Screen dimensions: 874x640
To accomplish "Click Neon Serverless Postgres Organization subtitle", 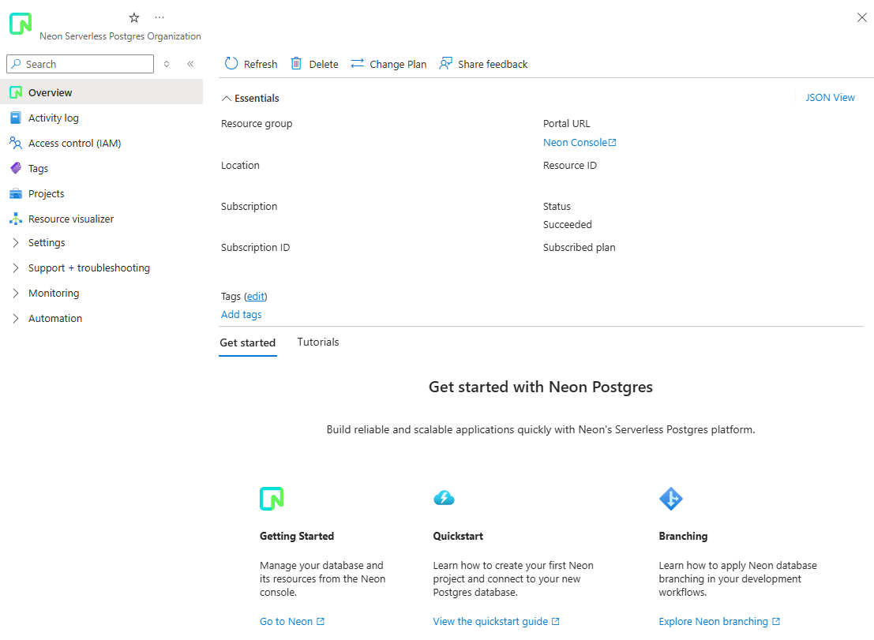I will (x=120, y=36).
